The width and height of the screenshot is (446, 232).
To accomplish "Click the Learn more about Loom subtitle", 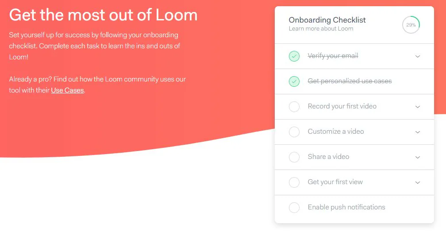I will click(321, 29).
